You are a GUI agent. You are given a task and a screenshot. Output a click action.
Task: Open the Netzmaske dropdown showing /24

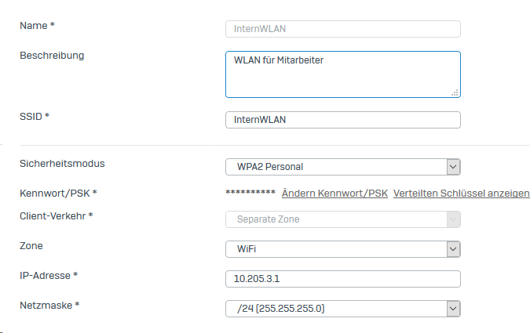pyautogui.click(x=342, y=309)
